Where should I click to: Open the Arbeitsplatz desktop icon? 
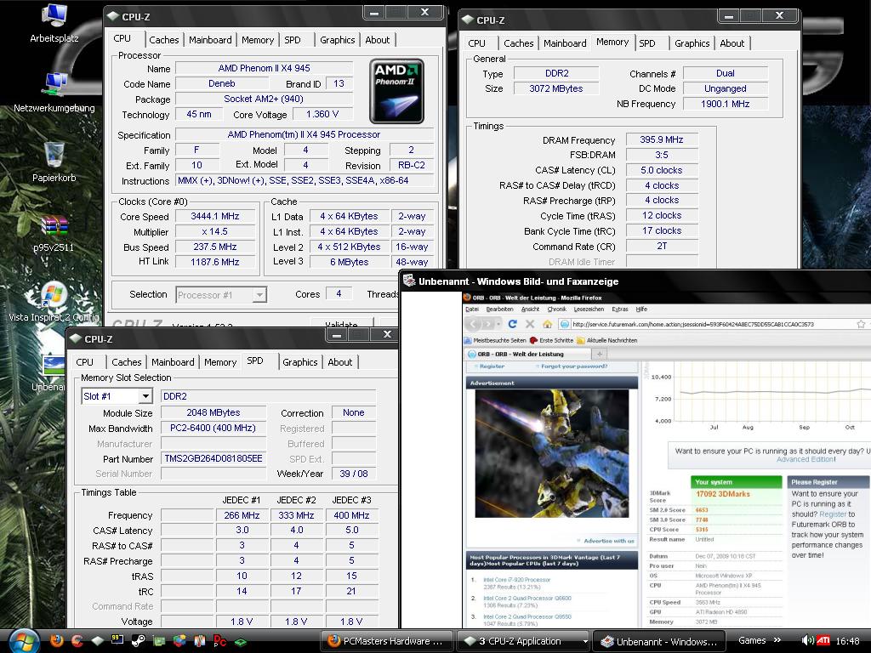pos(54,23)
